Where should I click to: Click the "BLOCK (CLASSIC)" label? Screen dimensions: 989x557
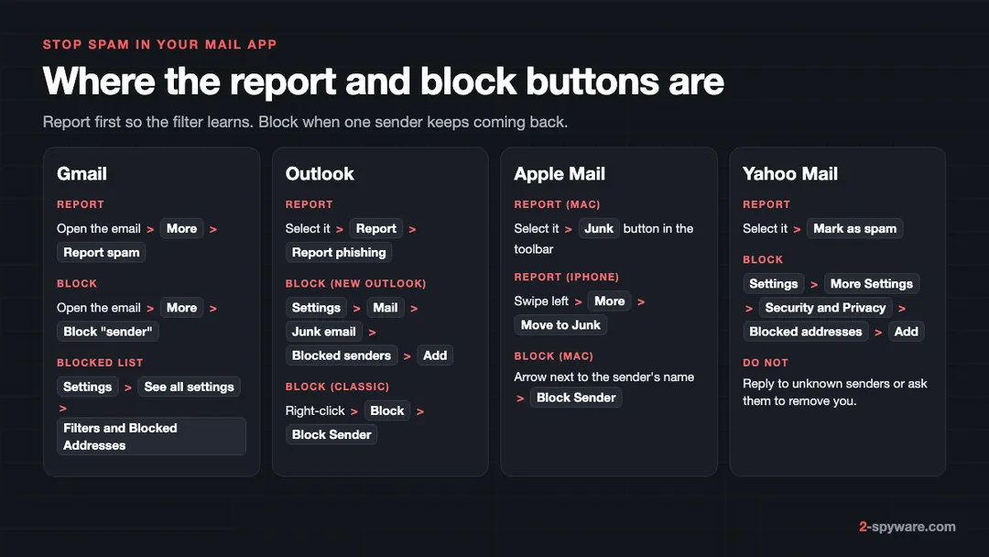click(337, 387)
